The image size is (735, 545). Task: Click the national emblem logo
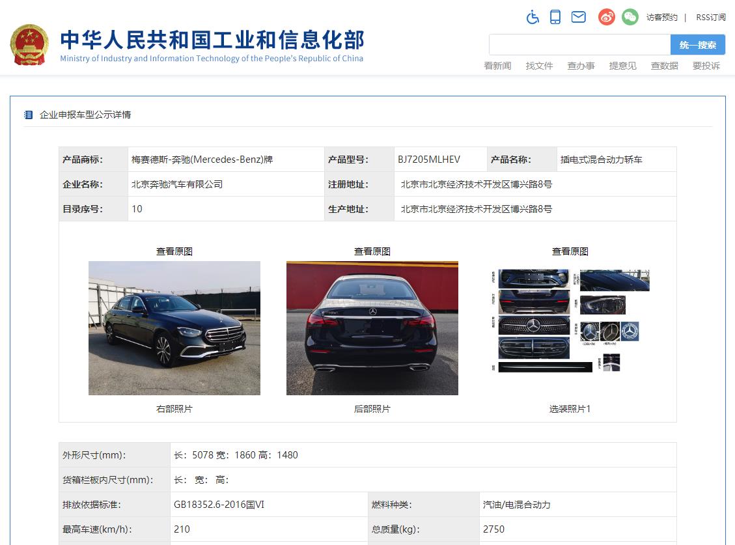[29, 44]
